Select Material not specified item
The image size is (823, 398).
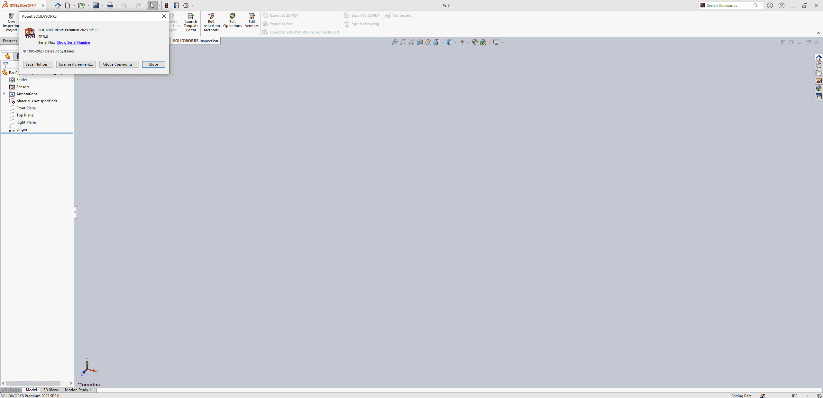pos(37,101)
